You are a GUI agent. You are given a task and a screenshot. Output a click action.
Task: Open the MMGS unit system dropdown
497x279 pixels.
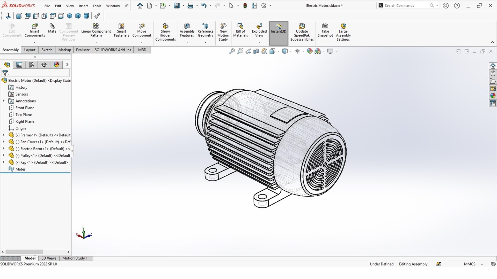tap(482, 264)
